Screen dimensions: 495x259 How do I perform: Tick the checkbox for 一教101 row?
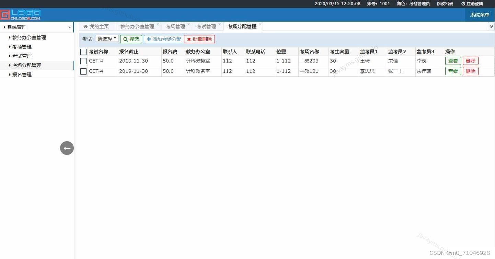click(83, 71)
